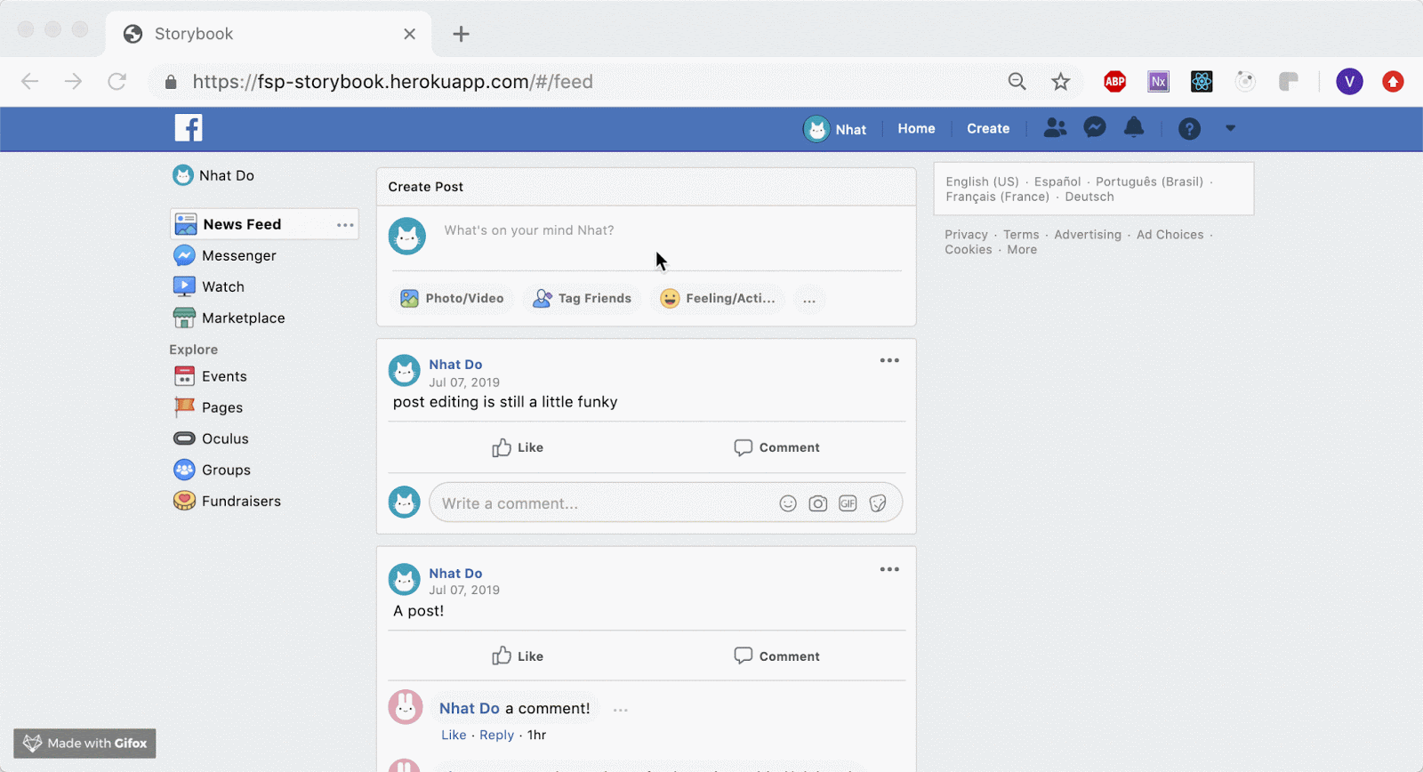The height and width of the screenshot is (772, 1423).
Task: Like the A post! post
Action: click(518, 656)
